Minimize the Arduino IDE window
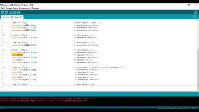Image resolution: width=199 pixels, height=112 pixels. click(182, 5)
